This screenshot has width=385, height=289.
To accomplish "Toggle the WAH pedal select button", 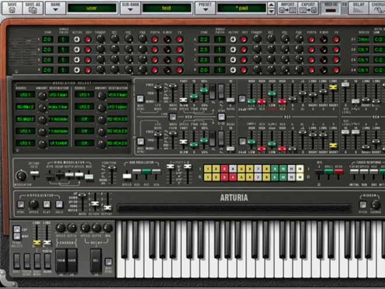I will (17, 236).
